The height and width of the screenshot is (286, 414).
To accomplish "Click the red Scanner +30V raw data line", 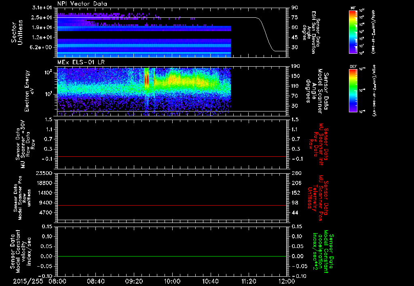I will 172,156.
